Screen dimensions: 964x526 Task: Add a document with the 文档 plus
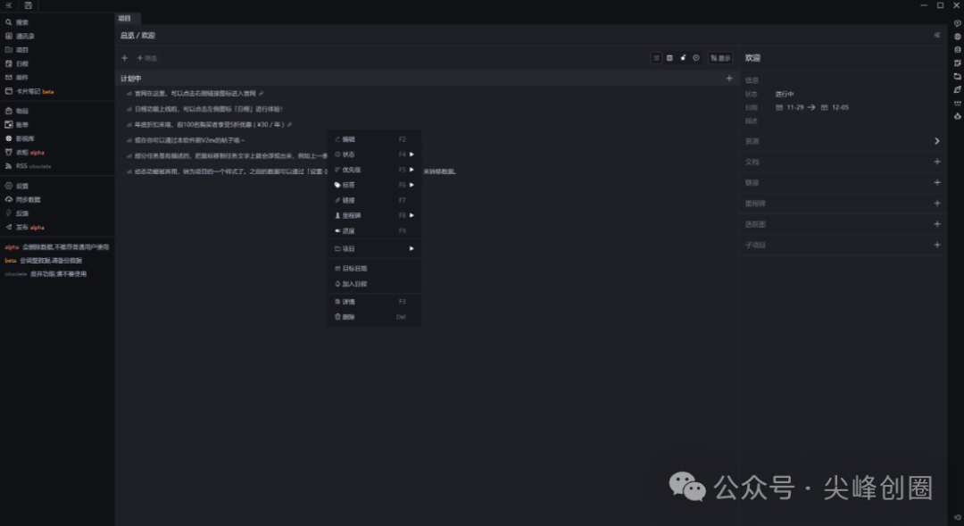(x=937, y=162)
